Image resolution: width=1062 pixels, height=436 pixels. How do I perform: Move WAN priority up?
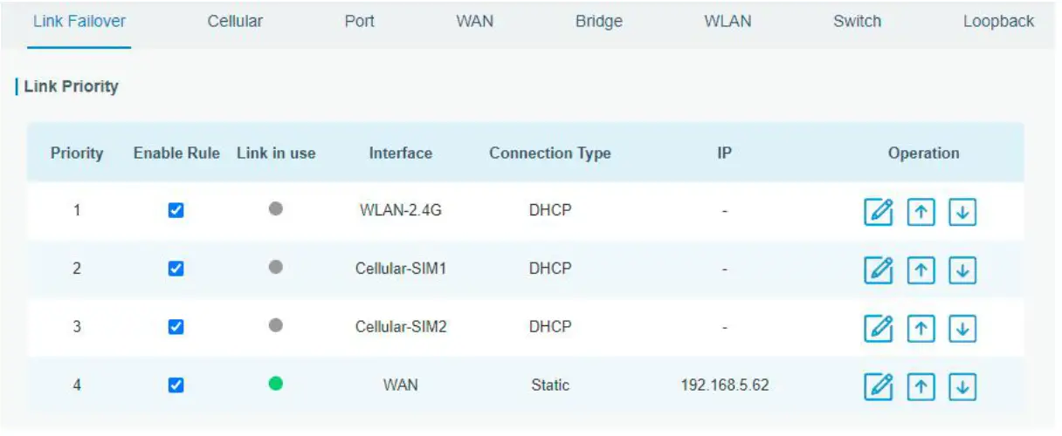[x=921, y=385]
